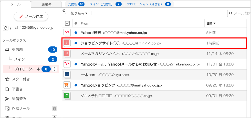Click the 5分前 timestamp
This screenshot has height=118, width=251.
[211, 33]
